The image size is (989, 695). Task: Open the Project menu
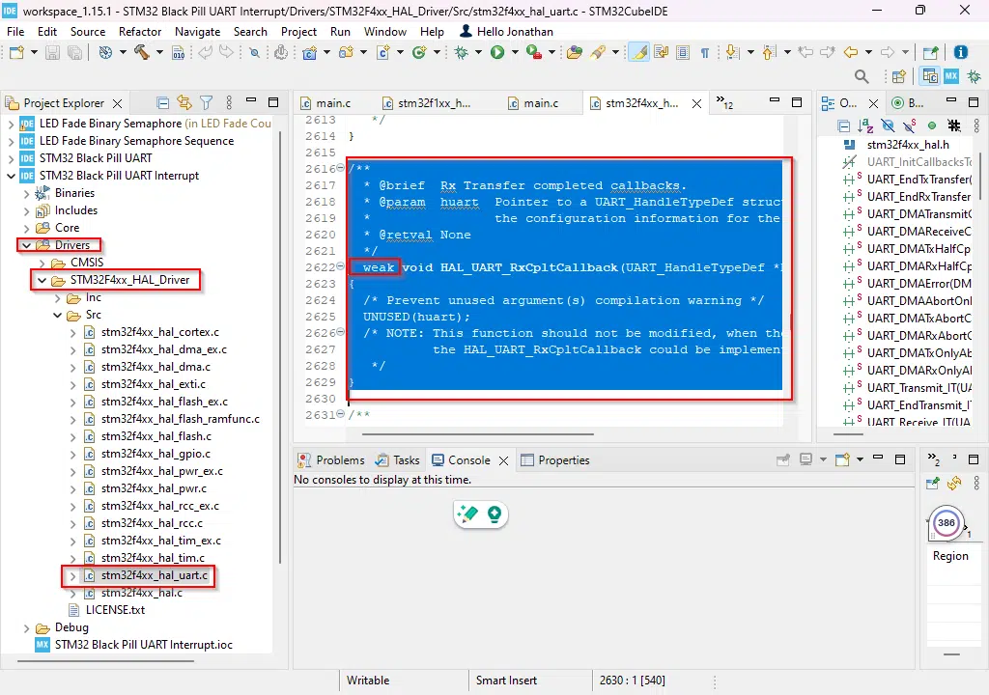click(x=299, y=32)
